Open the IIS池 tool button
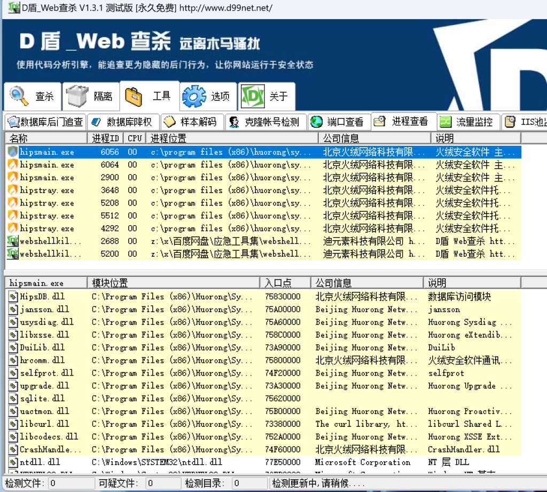547x492 pixels. click(525, 122)
